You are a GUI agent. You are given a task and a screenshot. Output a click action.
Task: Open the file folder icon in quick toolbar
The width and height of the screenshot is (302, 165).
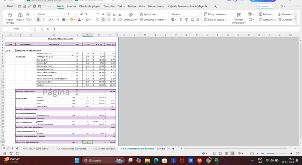coord(19,6)
